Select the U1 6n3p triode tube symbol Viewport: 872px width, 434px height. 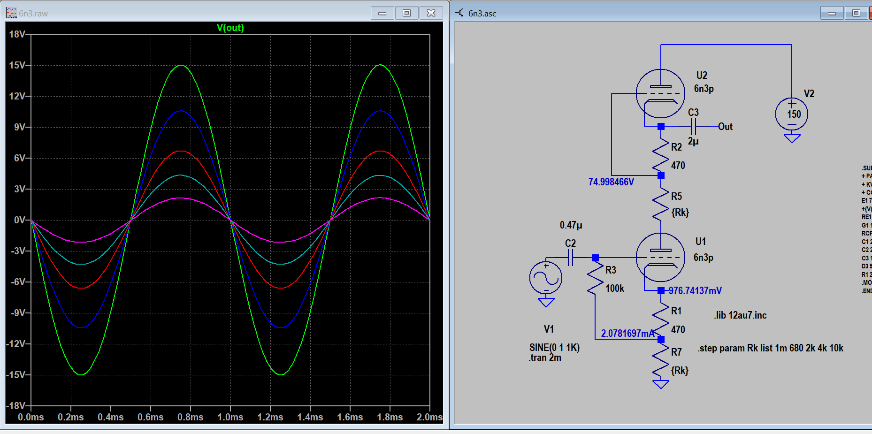coord(660,258)
